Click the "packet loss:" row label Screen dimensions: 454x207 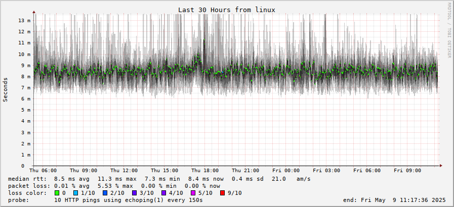coord(29,186)
